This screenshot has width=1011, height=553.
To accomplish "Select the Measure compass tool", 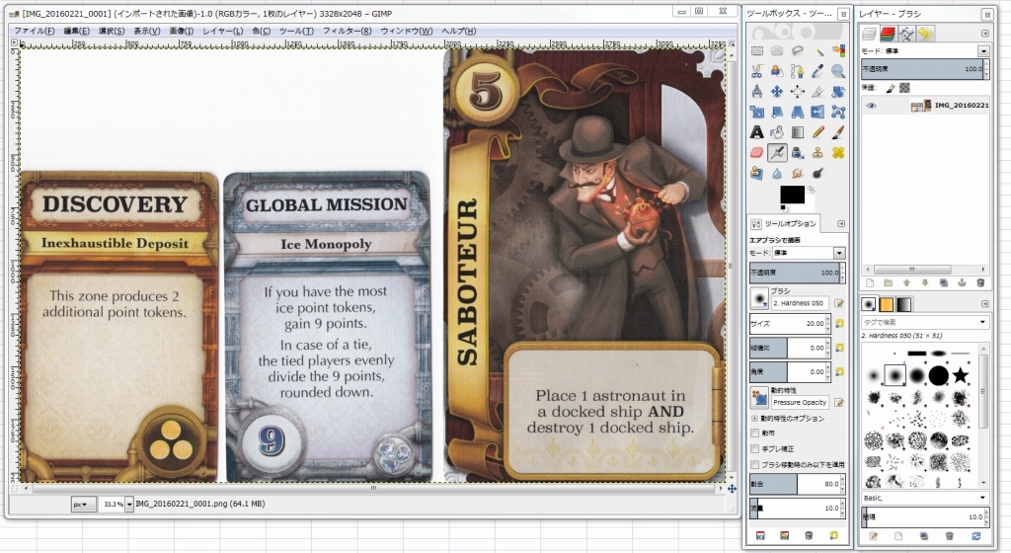I will coord(756,92).
